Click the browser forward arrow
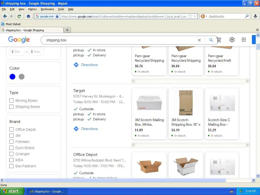The height and width of the screenshot is (195, 260). pos(11,16)
